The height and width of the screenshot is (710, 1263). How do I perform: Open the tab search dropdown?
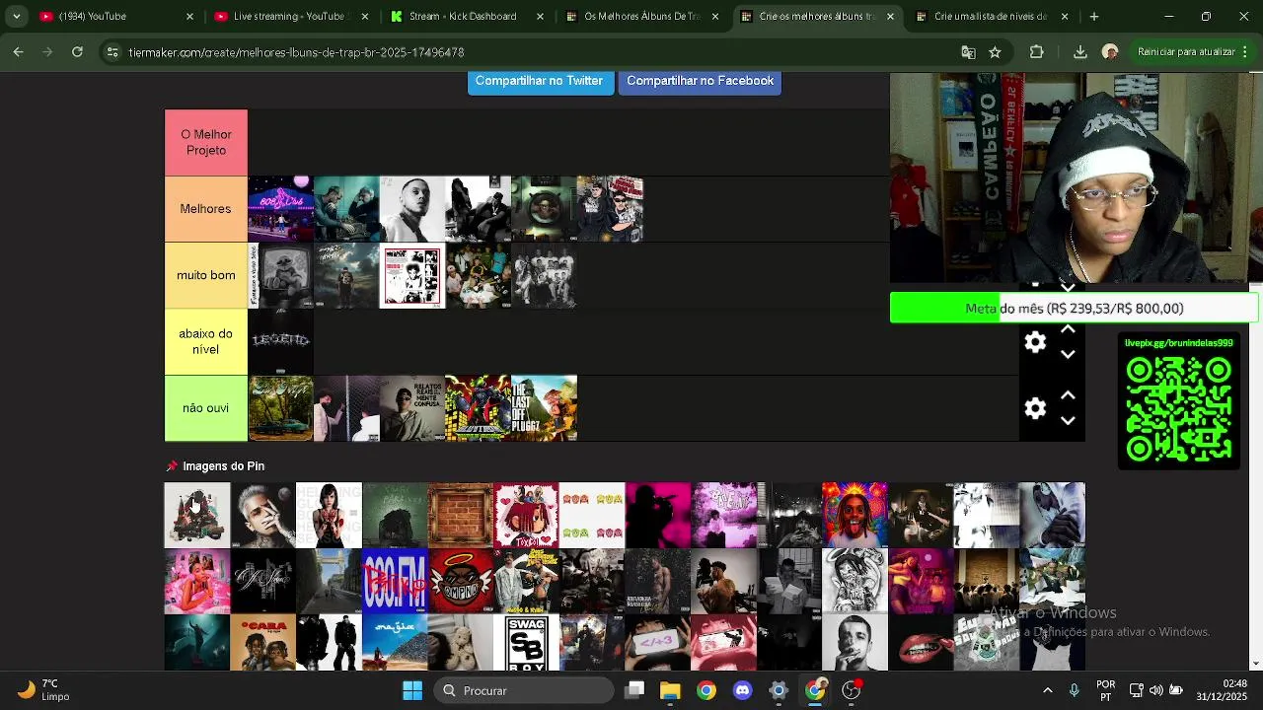click(x=16, y=17)
